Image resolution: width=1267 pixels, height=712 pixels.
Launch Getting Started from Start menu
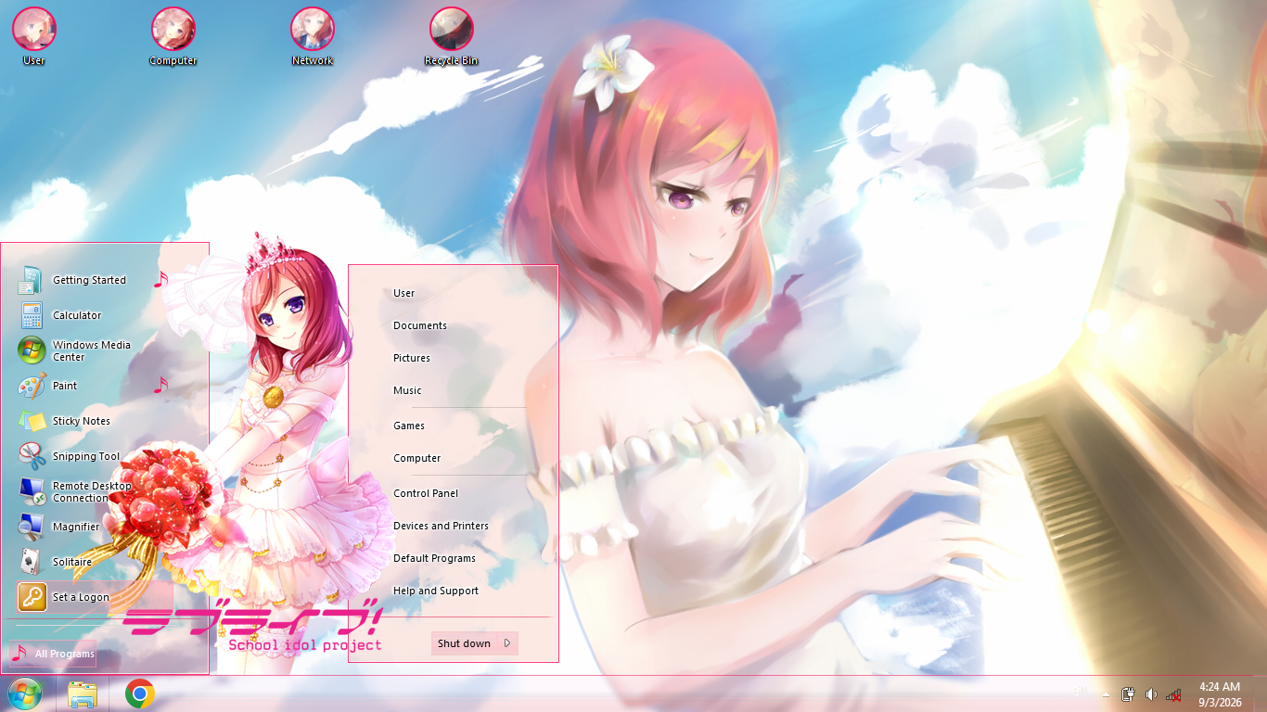click(x=95, y=280)
